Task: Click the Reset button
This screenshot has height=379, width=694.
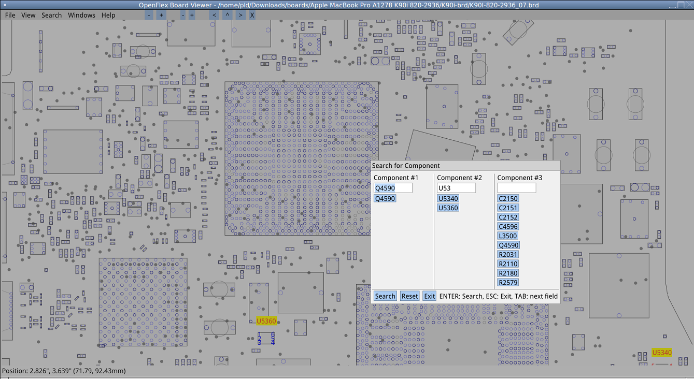Action: tap(409, 296)
